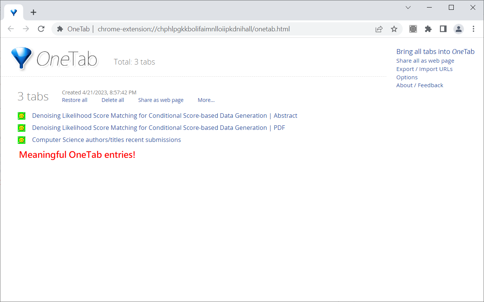Viewport: 484px width, 302px height.
Task: Open Denoising Likelihood Score Matching Abstract entry
Action: coord(164,116)
